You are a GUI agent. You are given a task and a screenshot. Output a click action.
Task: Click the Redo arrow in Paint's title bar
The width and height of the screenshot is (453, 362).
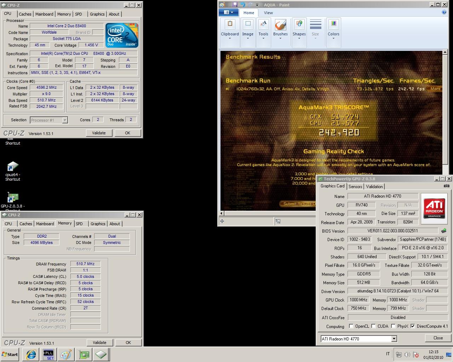(250, 5)
